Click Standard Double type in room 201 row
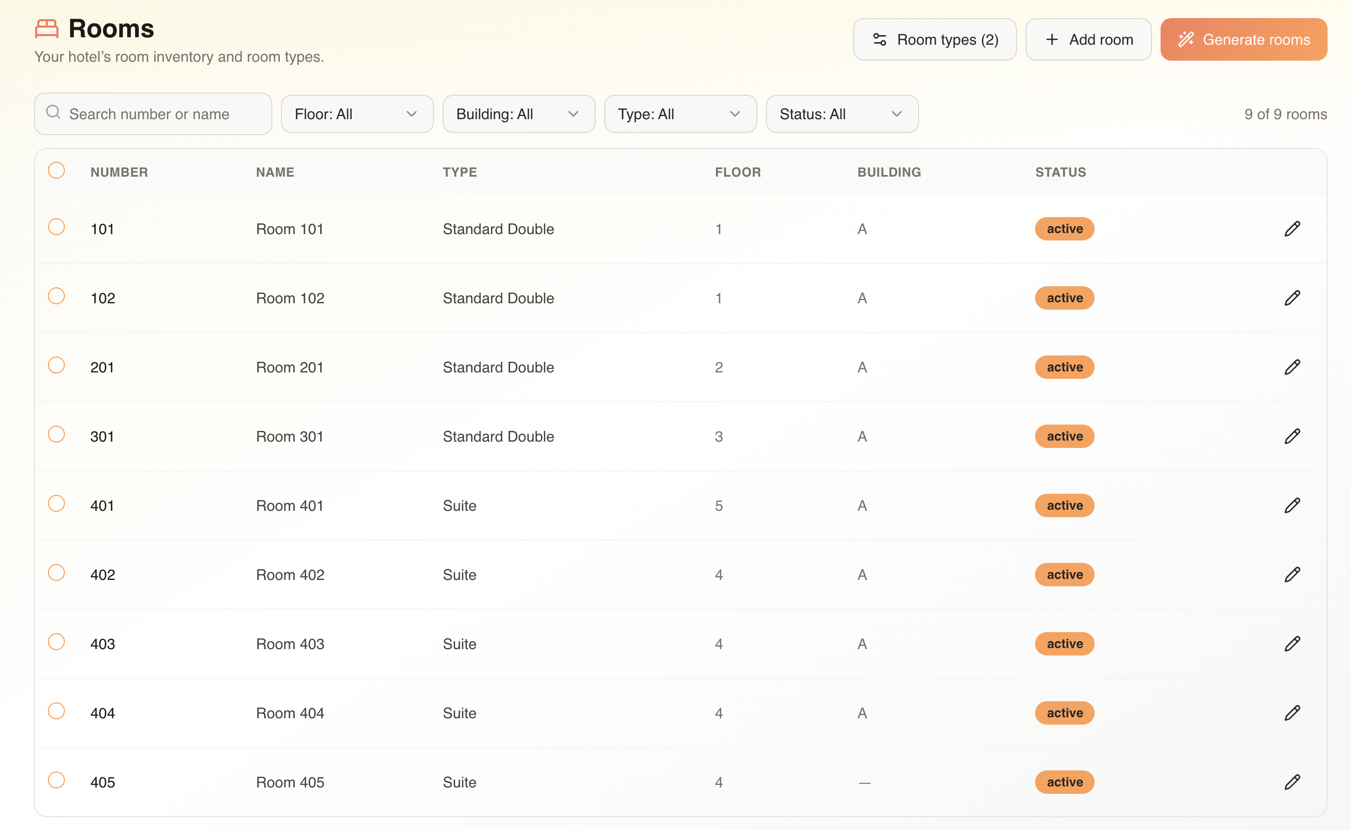This screenshot has height=830, width=1351. click(498, 367)
